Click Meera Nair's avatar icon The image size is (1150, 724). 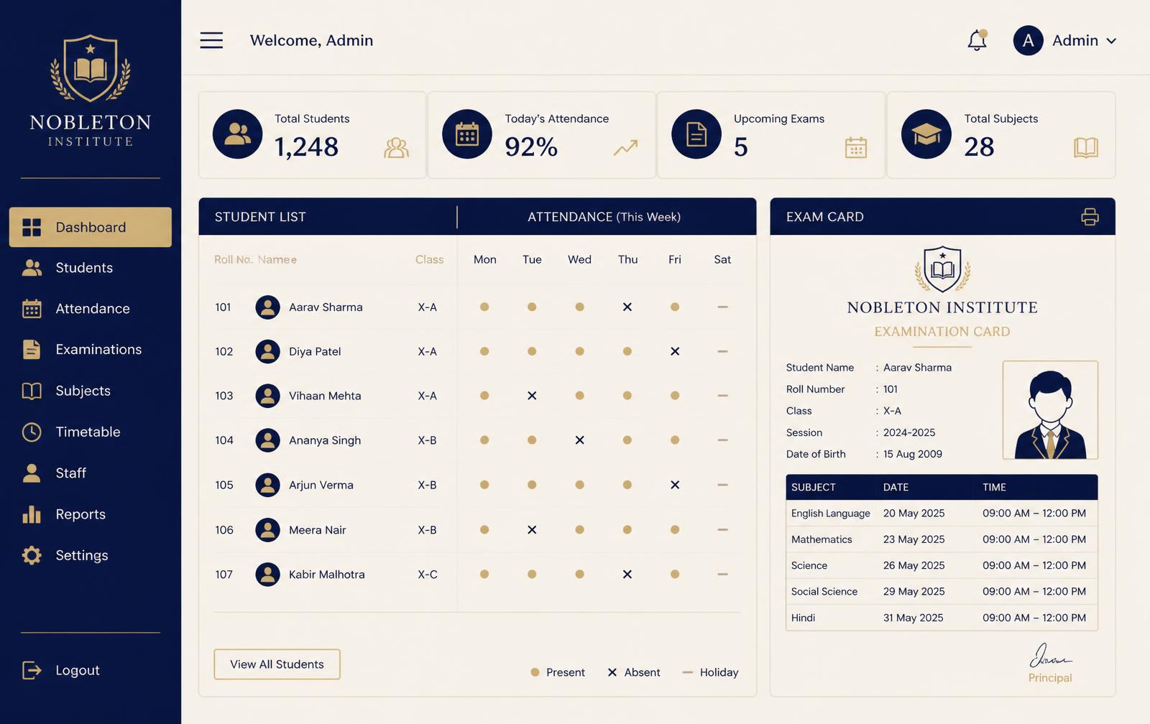267,530
